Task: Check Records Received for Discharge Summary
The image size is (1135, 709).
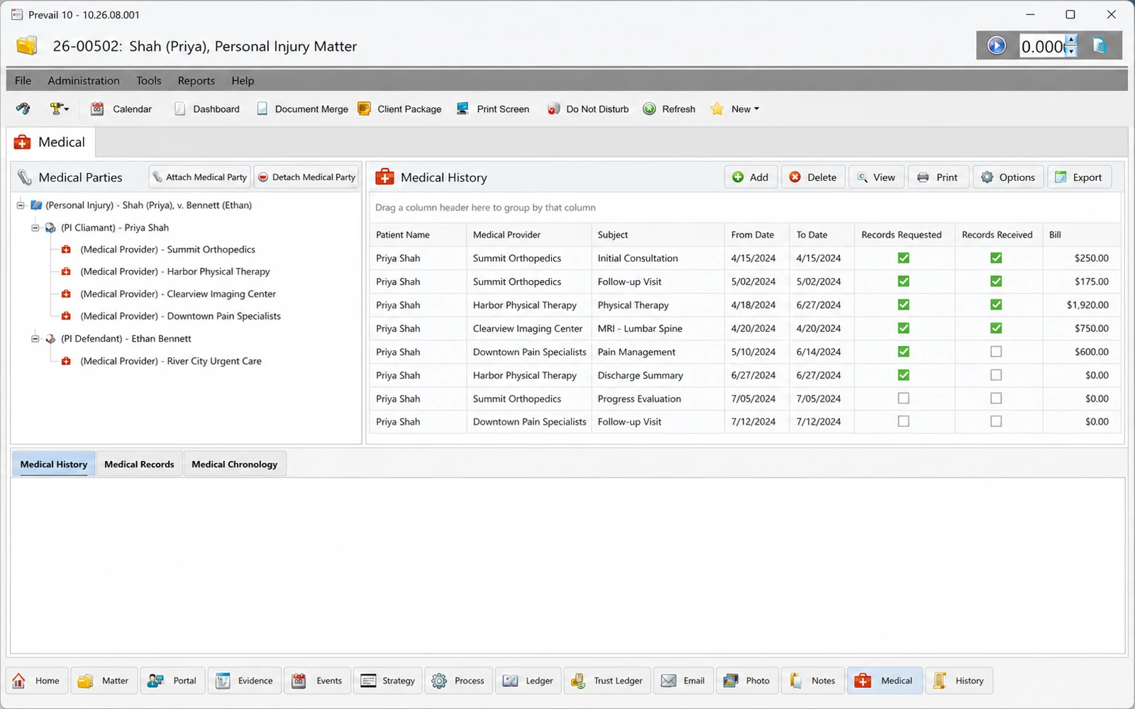Action: (x=996, y=375)
